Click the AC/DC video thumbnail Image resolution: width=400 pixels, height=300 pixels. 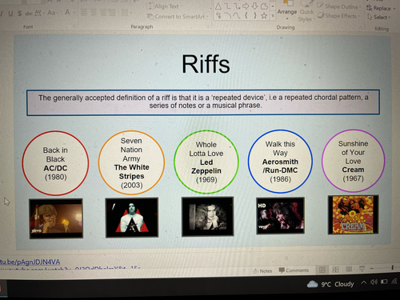pos(56,218)
